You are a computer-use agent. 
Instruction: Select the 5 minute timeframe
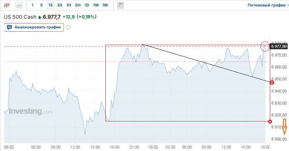point(41,5)
